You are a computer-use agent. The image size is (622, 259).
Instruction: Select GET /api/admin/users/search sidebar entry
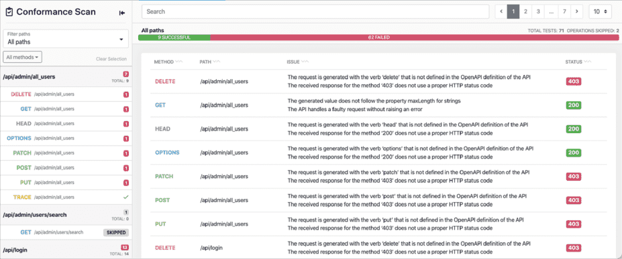(66, 232)
